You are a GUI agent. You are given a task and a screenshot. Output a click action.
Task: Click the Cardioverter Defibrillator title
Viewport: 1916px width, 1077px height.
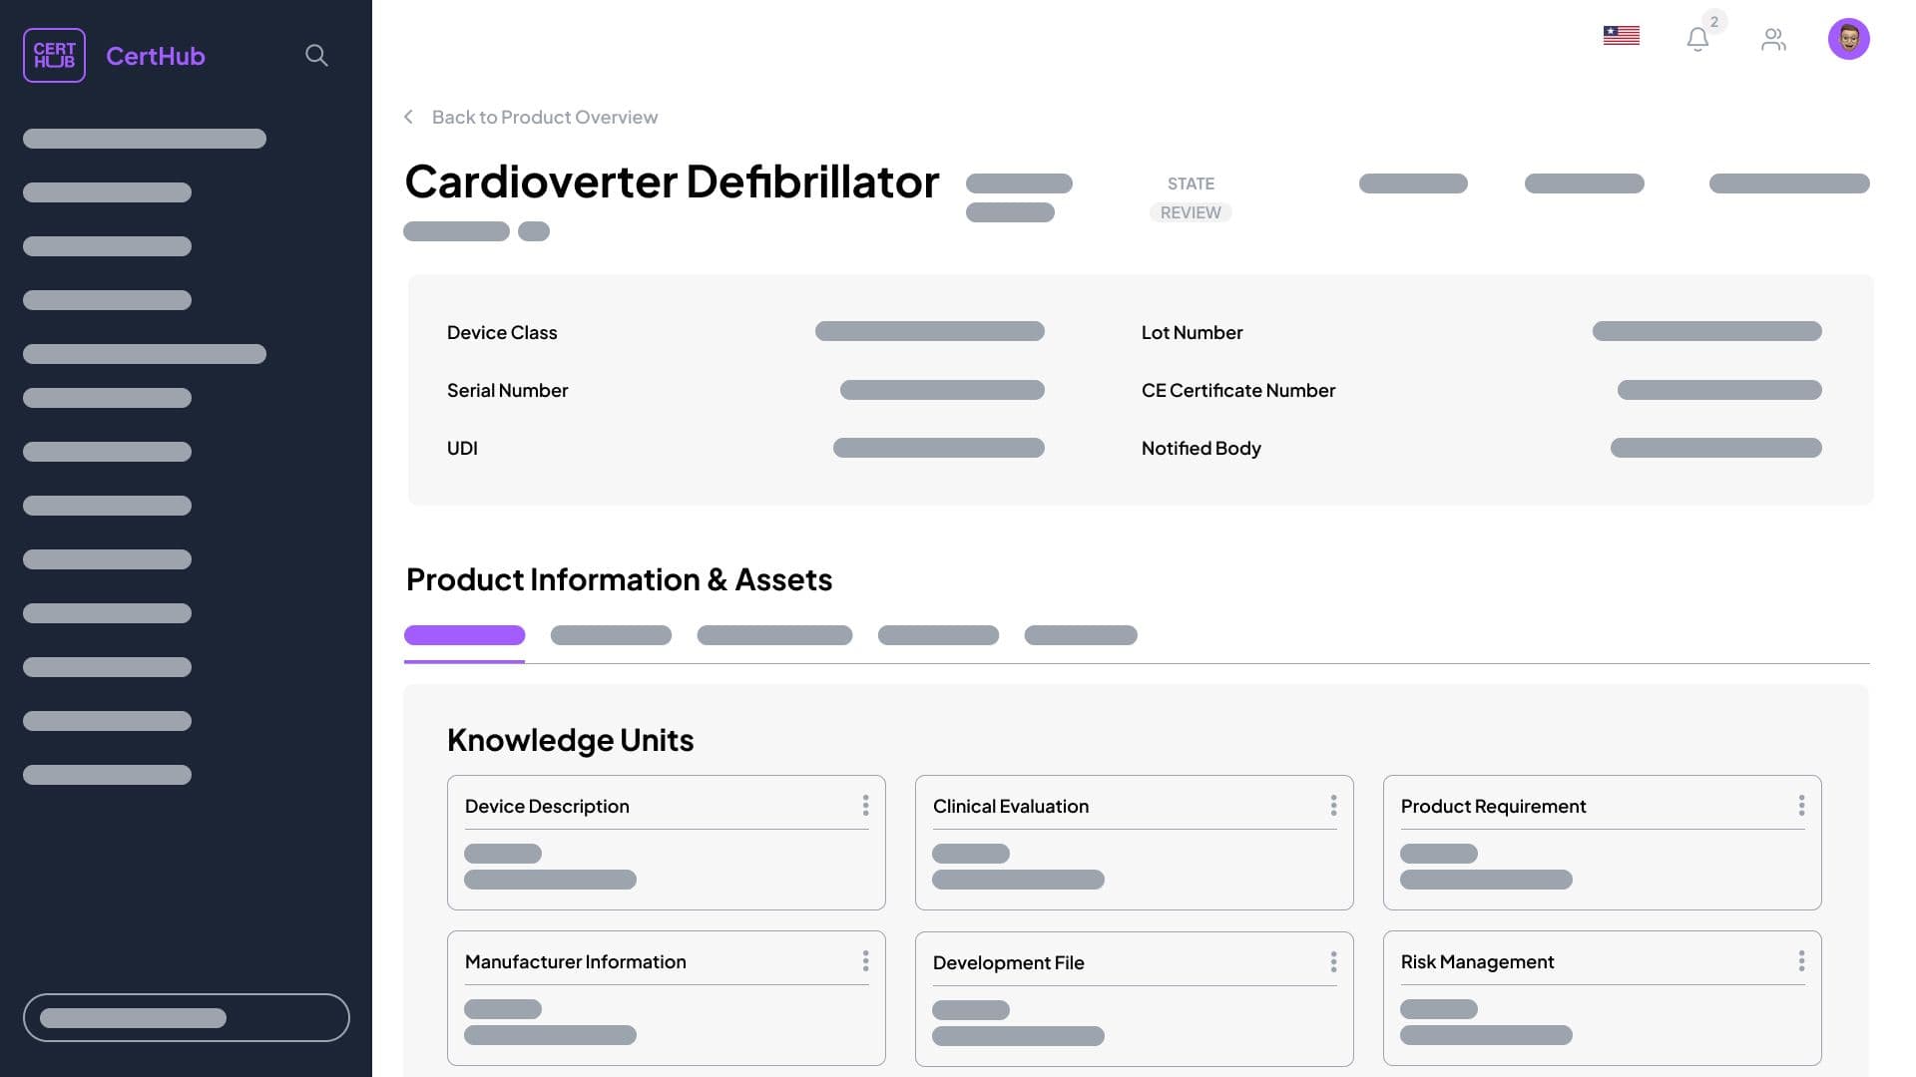coord(672,181)
